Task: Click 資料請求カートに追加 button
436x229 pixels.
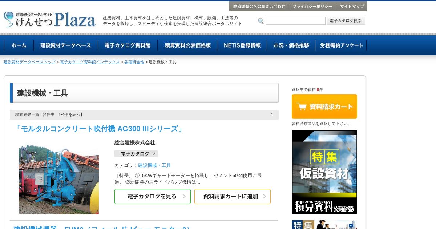Action: coord(233,196)
